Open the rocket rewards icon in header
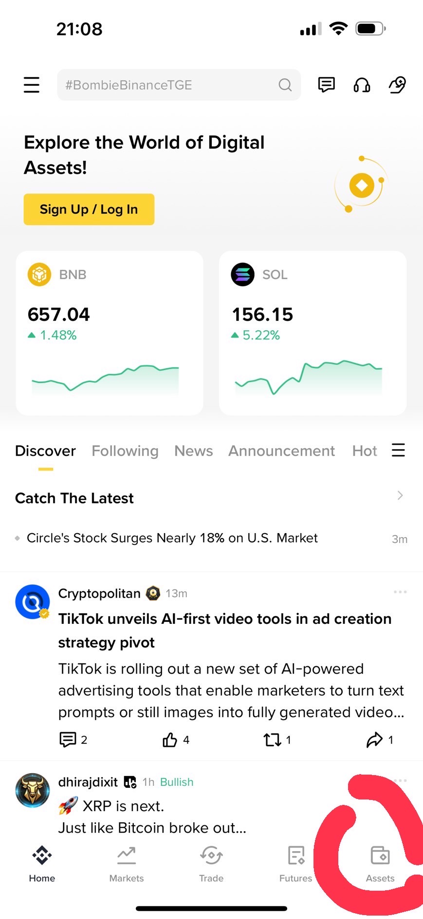This screenshot has width=423, height=919. (397, 85)
